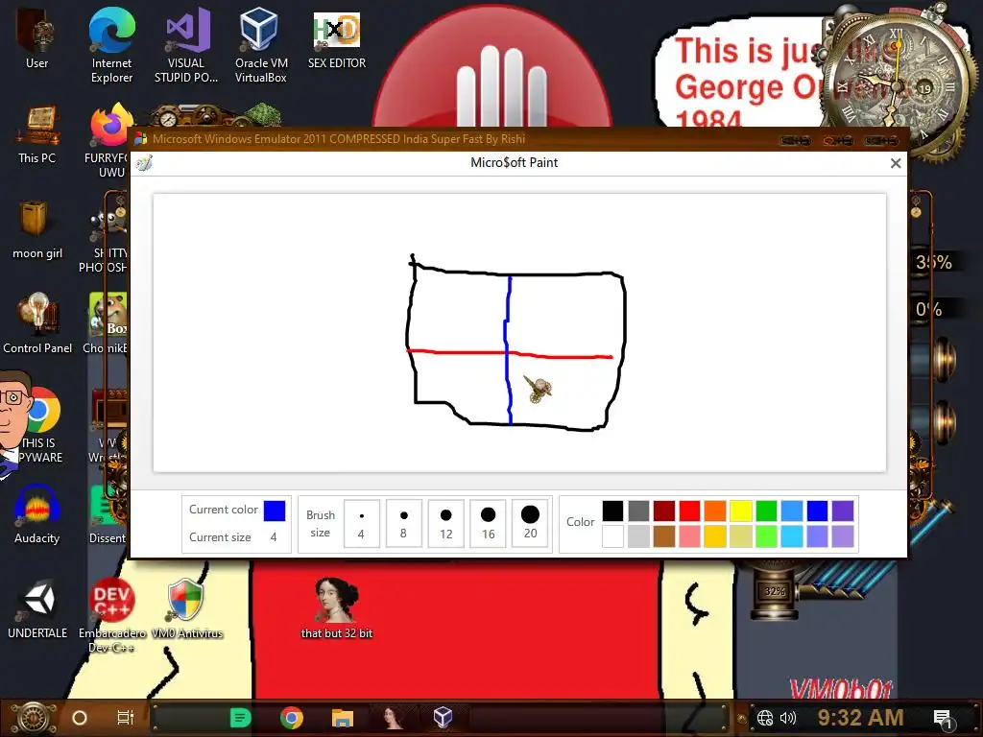Pick the purple color swatch
Viewport: 983px width, 737px height.
coord(843,511)
